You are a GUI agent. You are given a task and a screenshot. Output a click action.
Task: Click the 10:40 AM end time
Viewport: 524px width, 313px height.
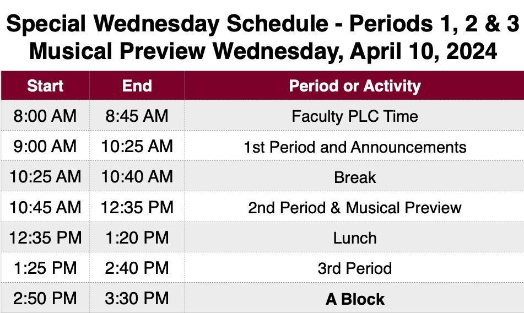[x=137, y=177]
